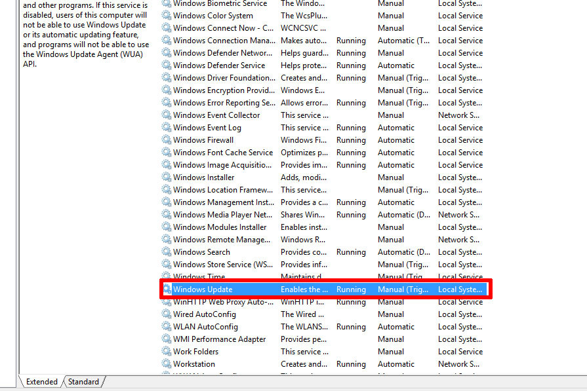The image size is (587, 391).
Task: Select the Windows Event Collector service name
Action: pyautogui.click(x=216, y=115)
